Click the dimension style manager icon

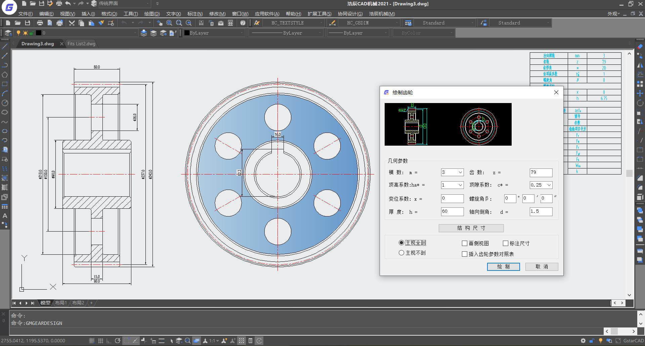[332, 23]
